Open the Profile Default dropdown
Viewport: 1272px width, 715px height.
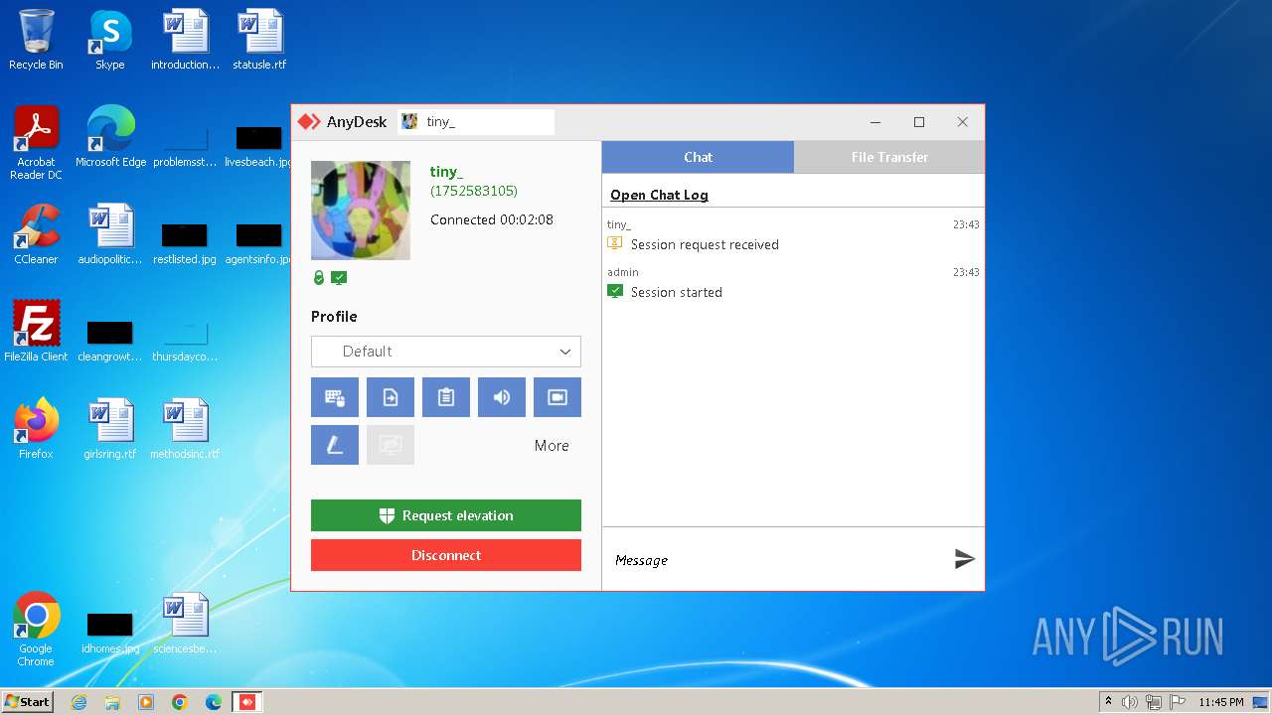[446, 352]
